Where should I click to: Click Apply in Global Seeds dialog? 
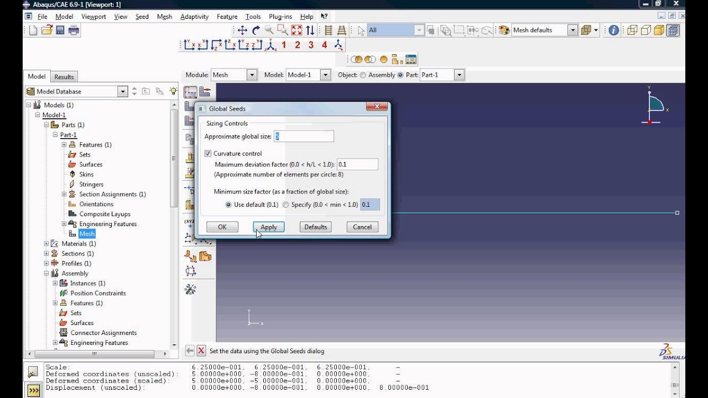[269, 227]
